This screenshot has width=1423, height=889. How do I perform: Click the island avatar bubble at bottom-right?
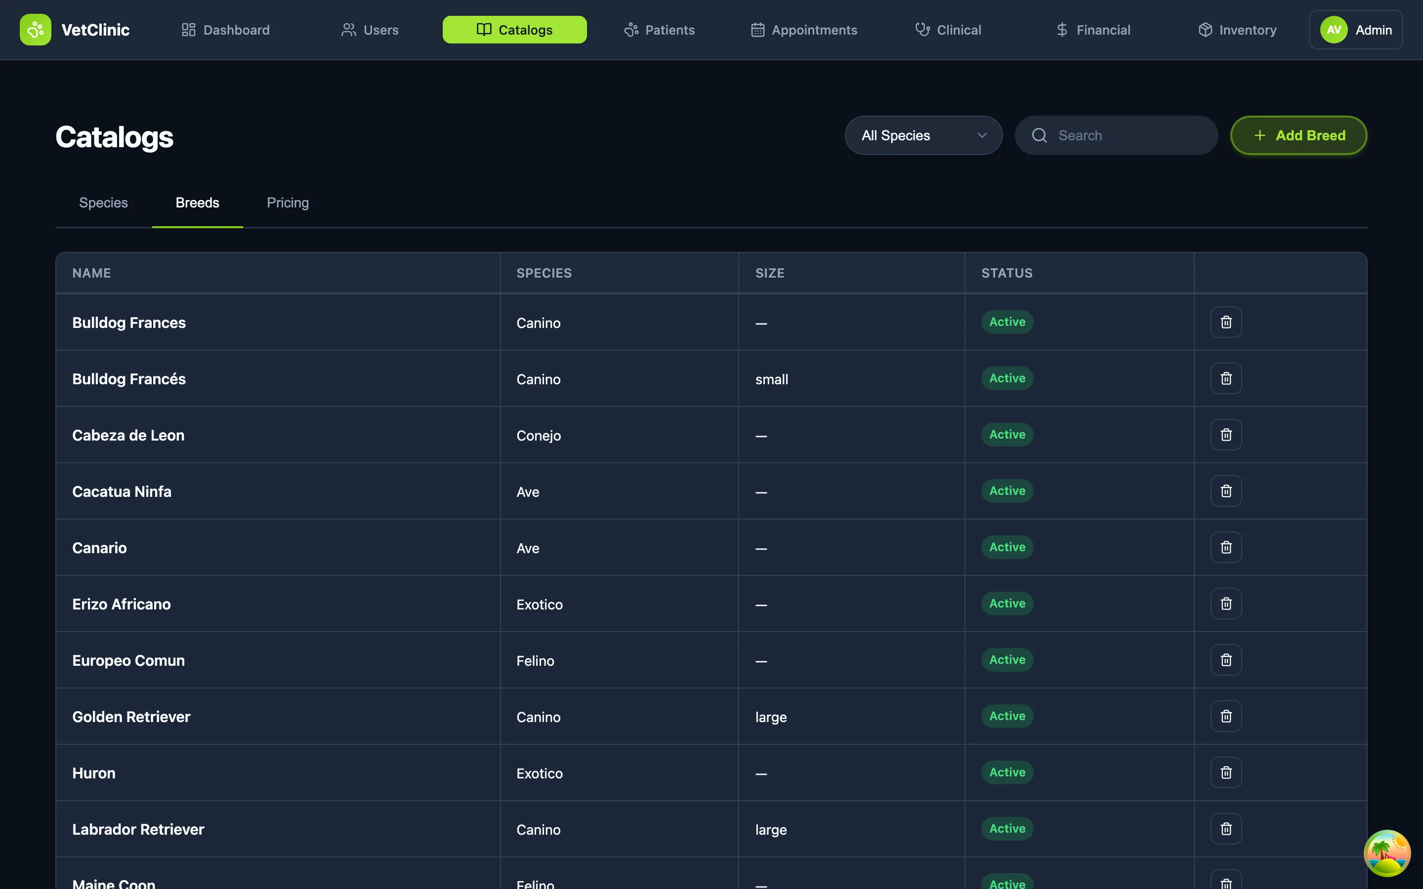pyautogui.click(x=1386, y=852)
